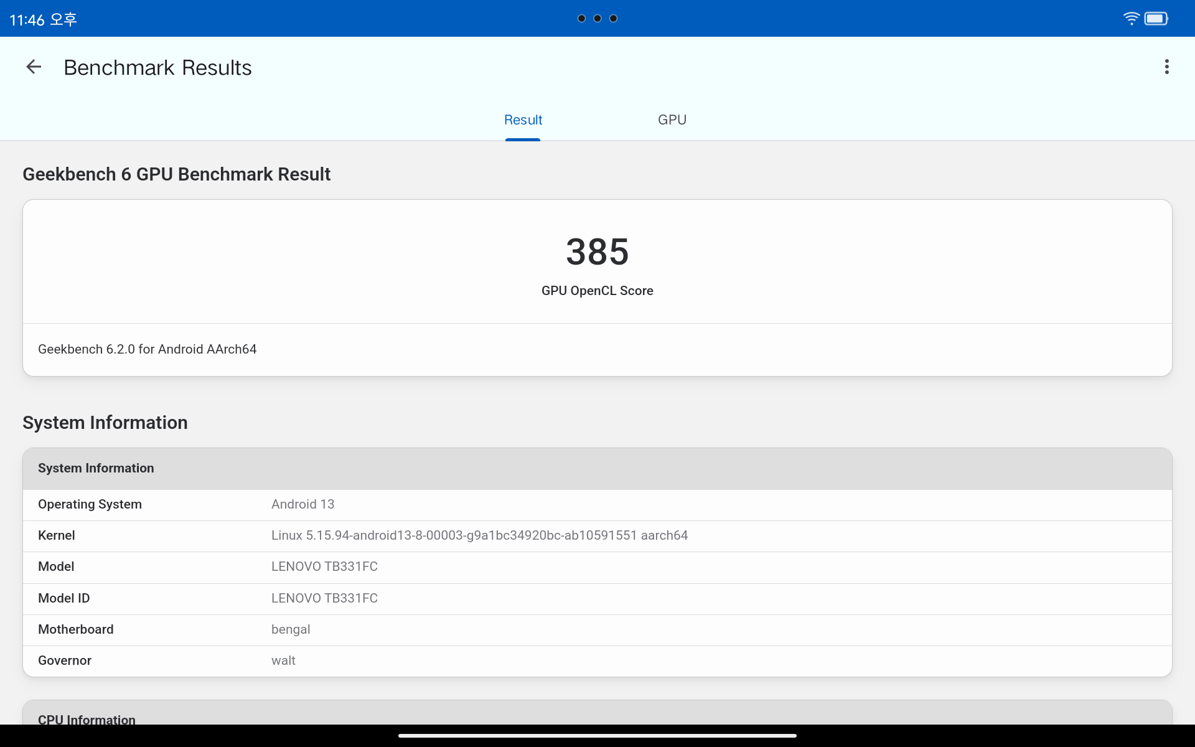Tap the Geekbench 6.2.0 version text

(x=148, y=349)
